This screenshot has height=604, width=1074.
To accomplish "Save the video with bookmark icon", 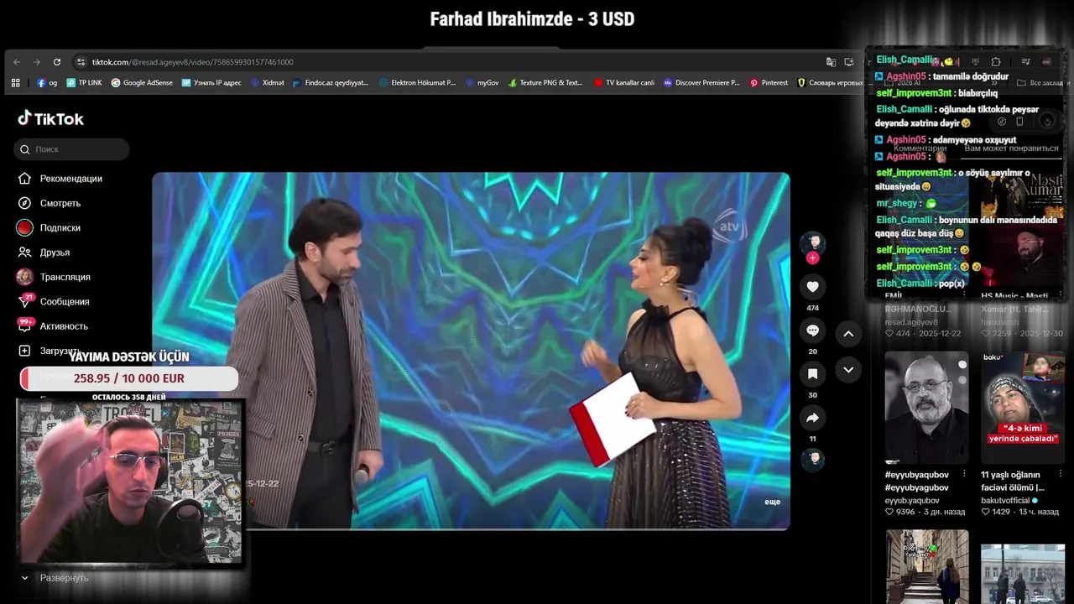I will point(812,374).
